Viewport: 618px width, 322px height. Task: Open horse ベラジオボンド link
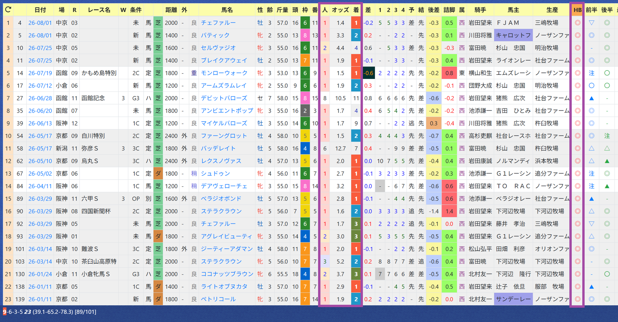pyautogui.click(x=221, y=199)
